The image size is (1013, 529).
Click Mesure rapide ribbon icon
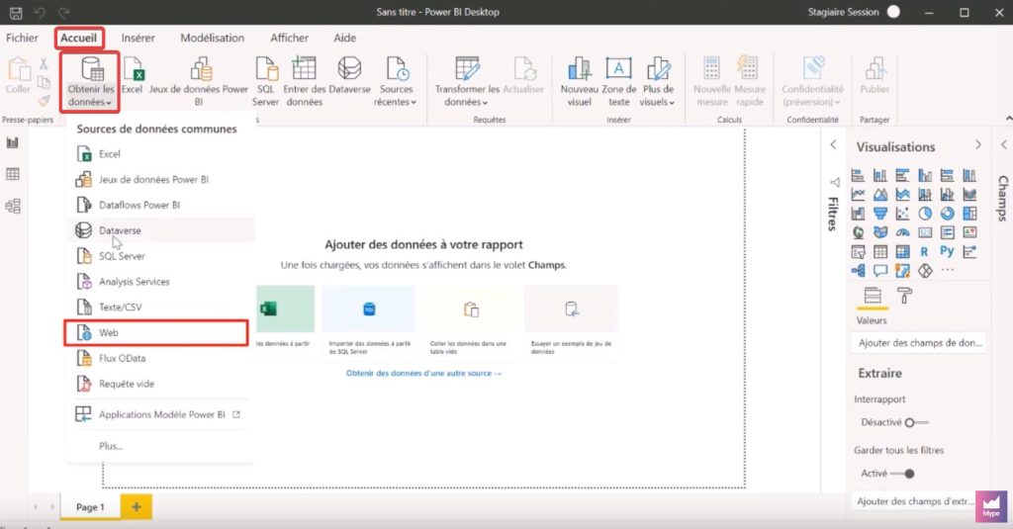pyautogui.click(x=750, y=82)
